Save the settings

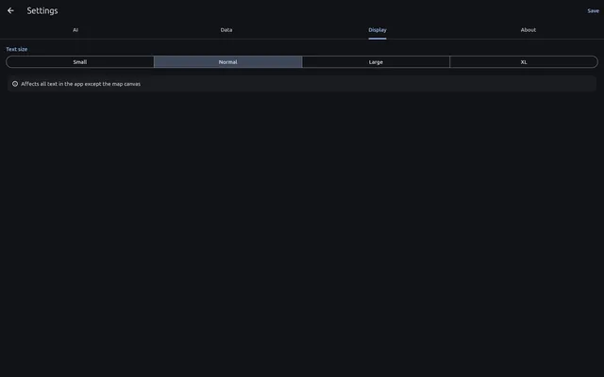coord(593,10)
